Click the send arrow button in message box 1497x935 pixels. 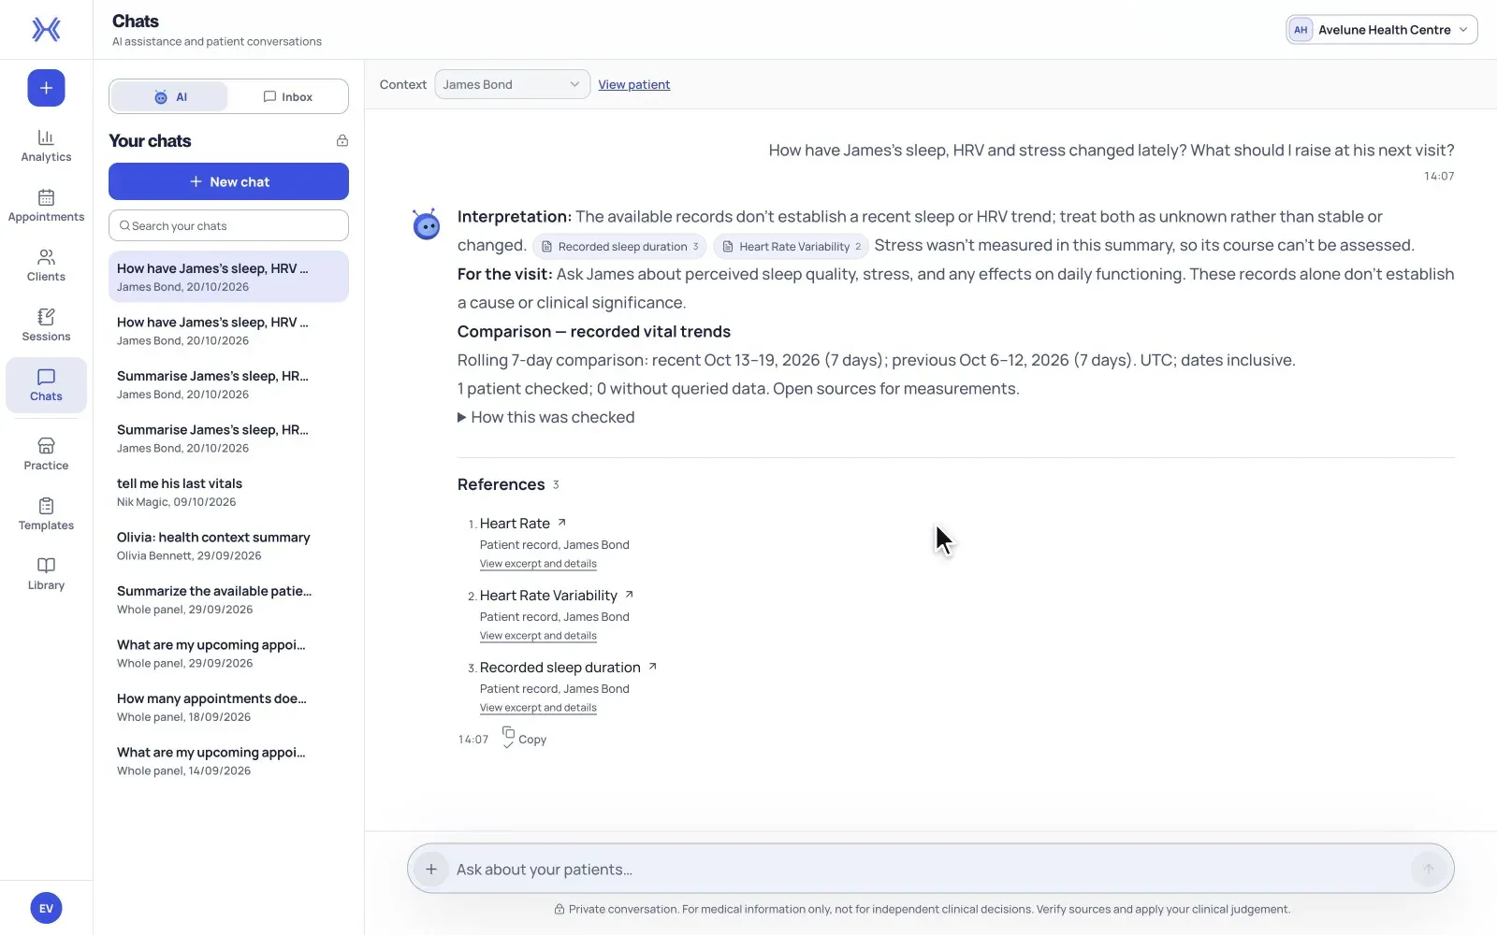(x=1428, y=870)
